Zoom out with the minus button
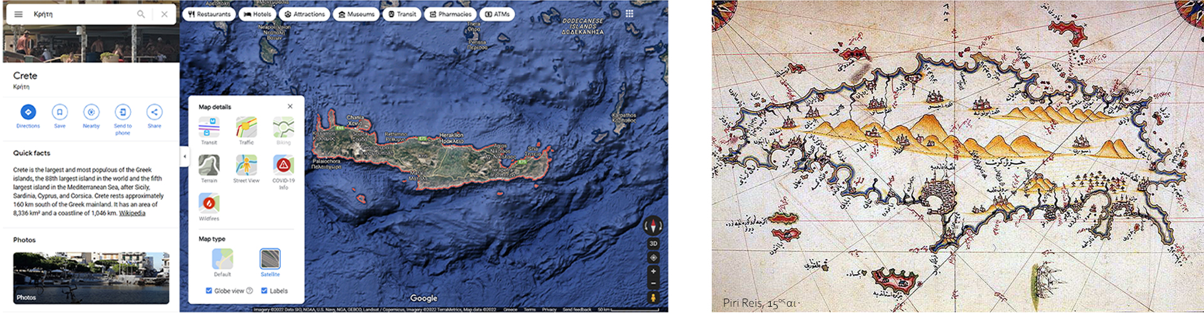 tap(653, 283)
